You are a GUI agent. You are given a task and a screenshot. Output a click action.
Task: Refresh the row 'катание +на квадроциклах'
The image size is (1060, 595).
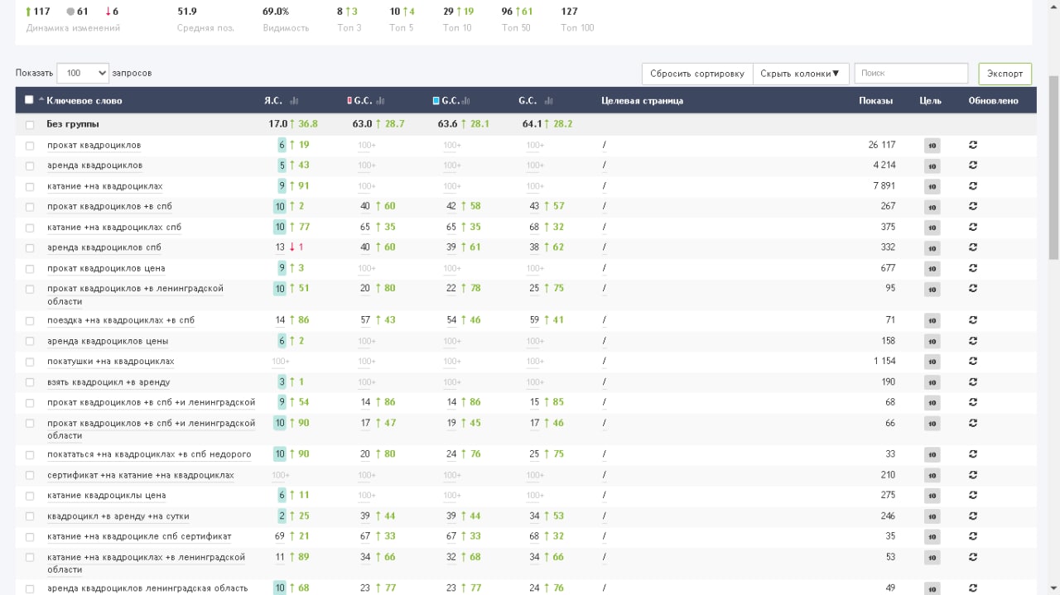(x=973, y=186)
